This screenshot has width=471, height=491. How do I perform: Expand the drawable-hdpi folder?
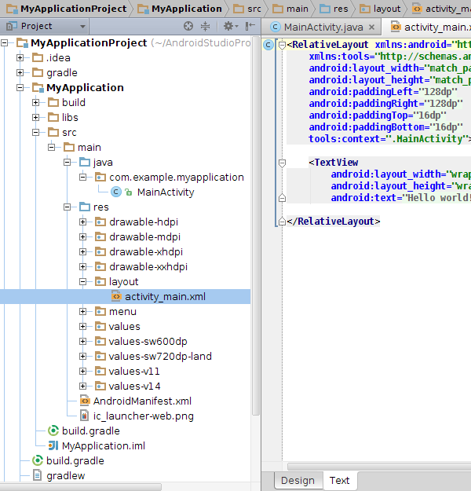coord(83,222)
